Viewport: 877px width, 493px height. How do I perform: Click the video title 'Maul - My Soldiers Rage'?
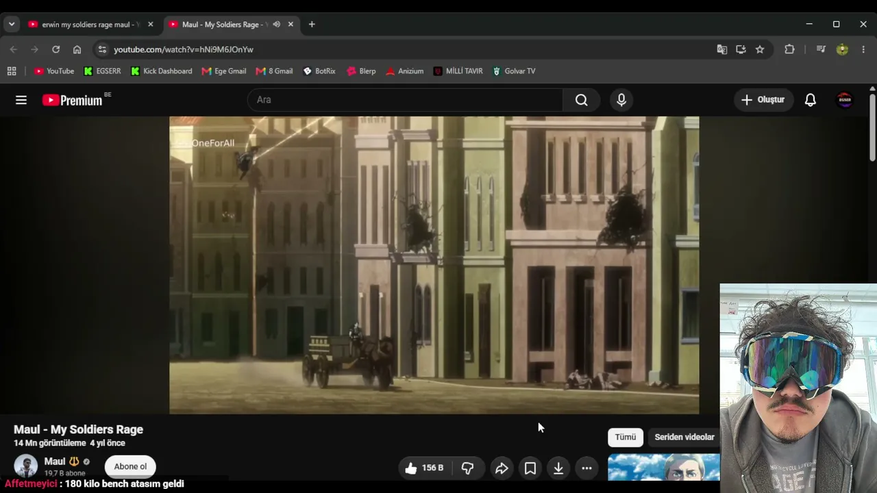(x=79, y=429)
